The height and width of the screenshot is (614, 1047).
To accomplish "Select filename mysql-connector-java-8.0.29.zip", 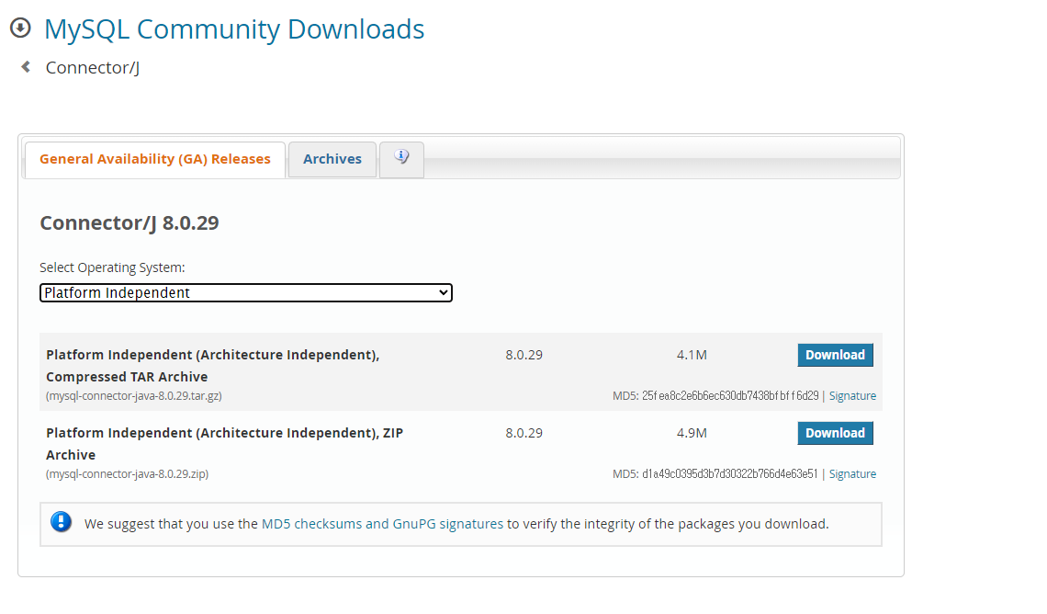I will pyautogui.click(x=127, y=473).
